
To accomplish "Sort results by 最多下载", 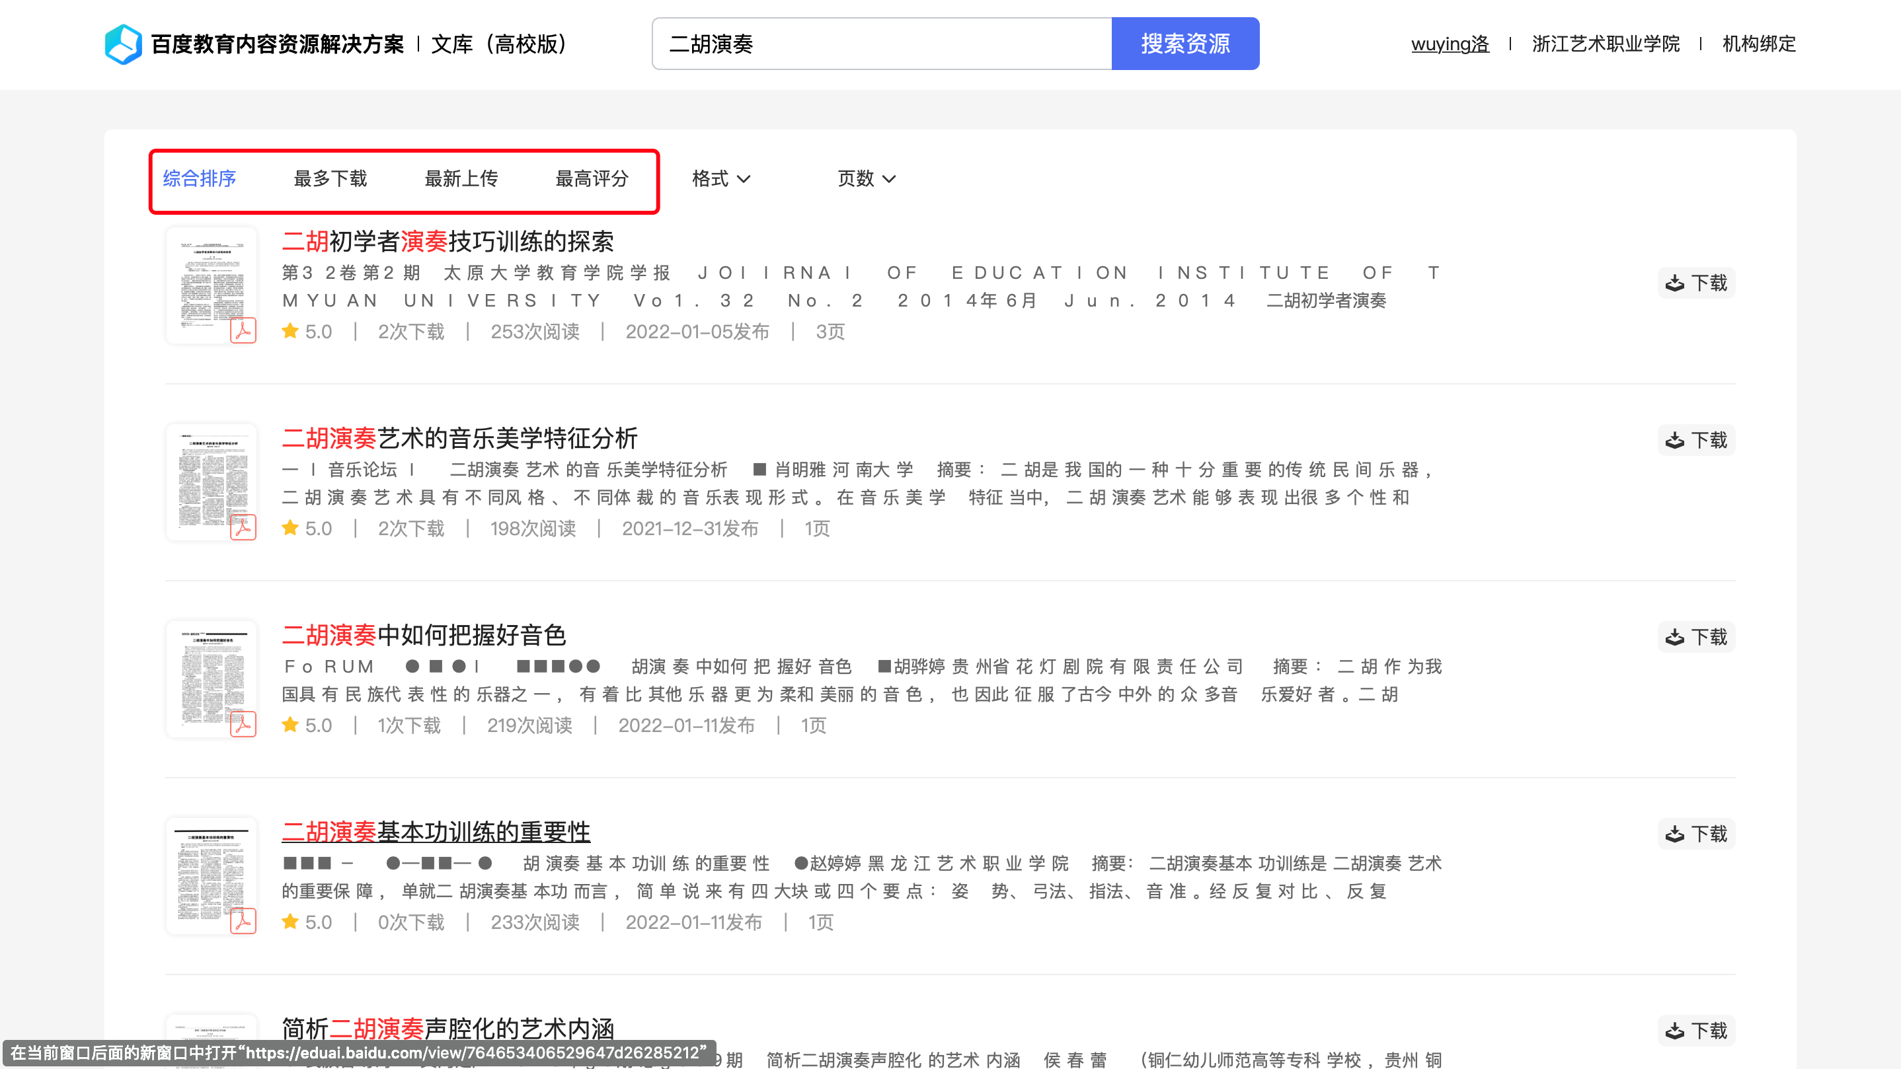I will pyautogui.click(x=330, y=178).
